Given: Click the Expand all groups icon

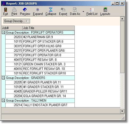Looking at the screenshot, I should 38,10.
